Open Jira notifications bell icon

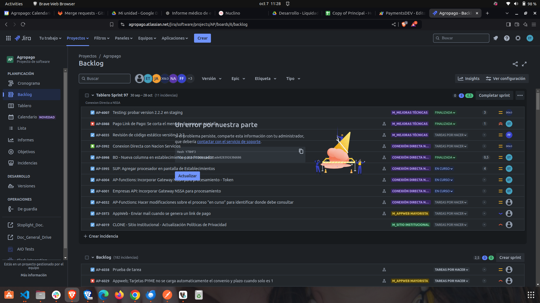[496, 38]
